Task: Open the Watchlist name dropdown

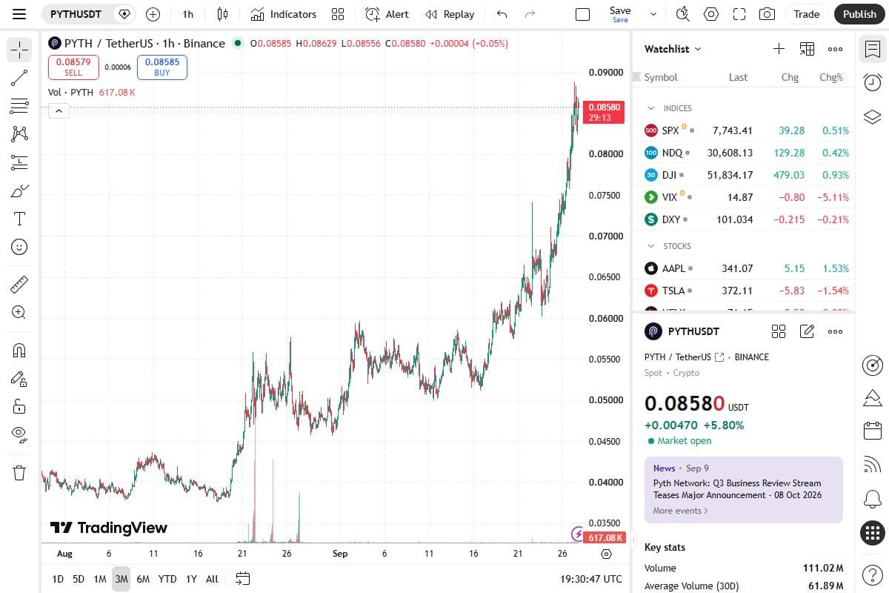Action: (673, 49)
